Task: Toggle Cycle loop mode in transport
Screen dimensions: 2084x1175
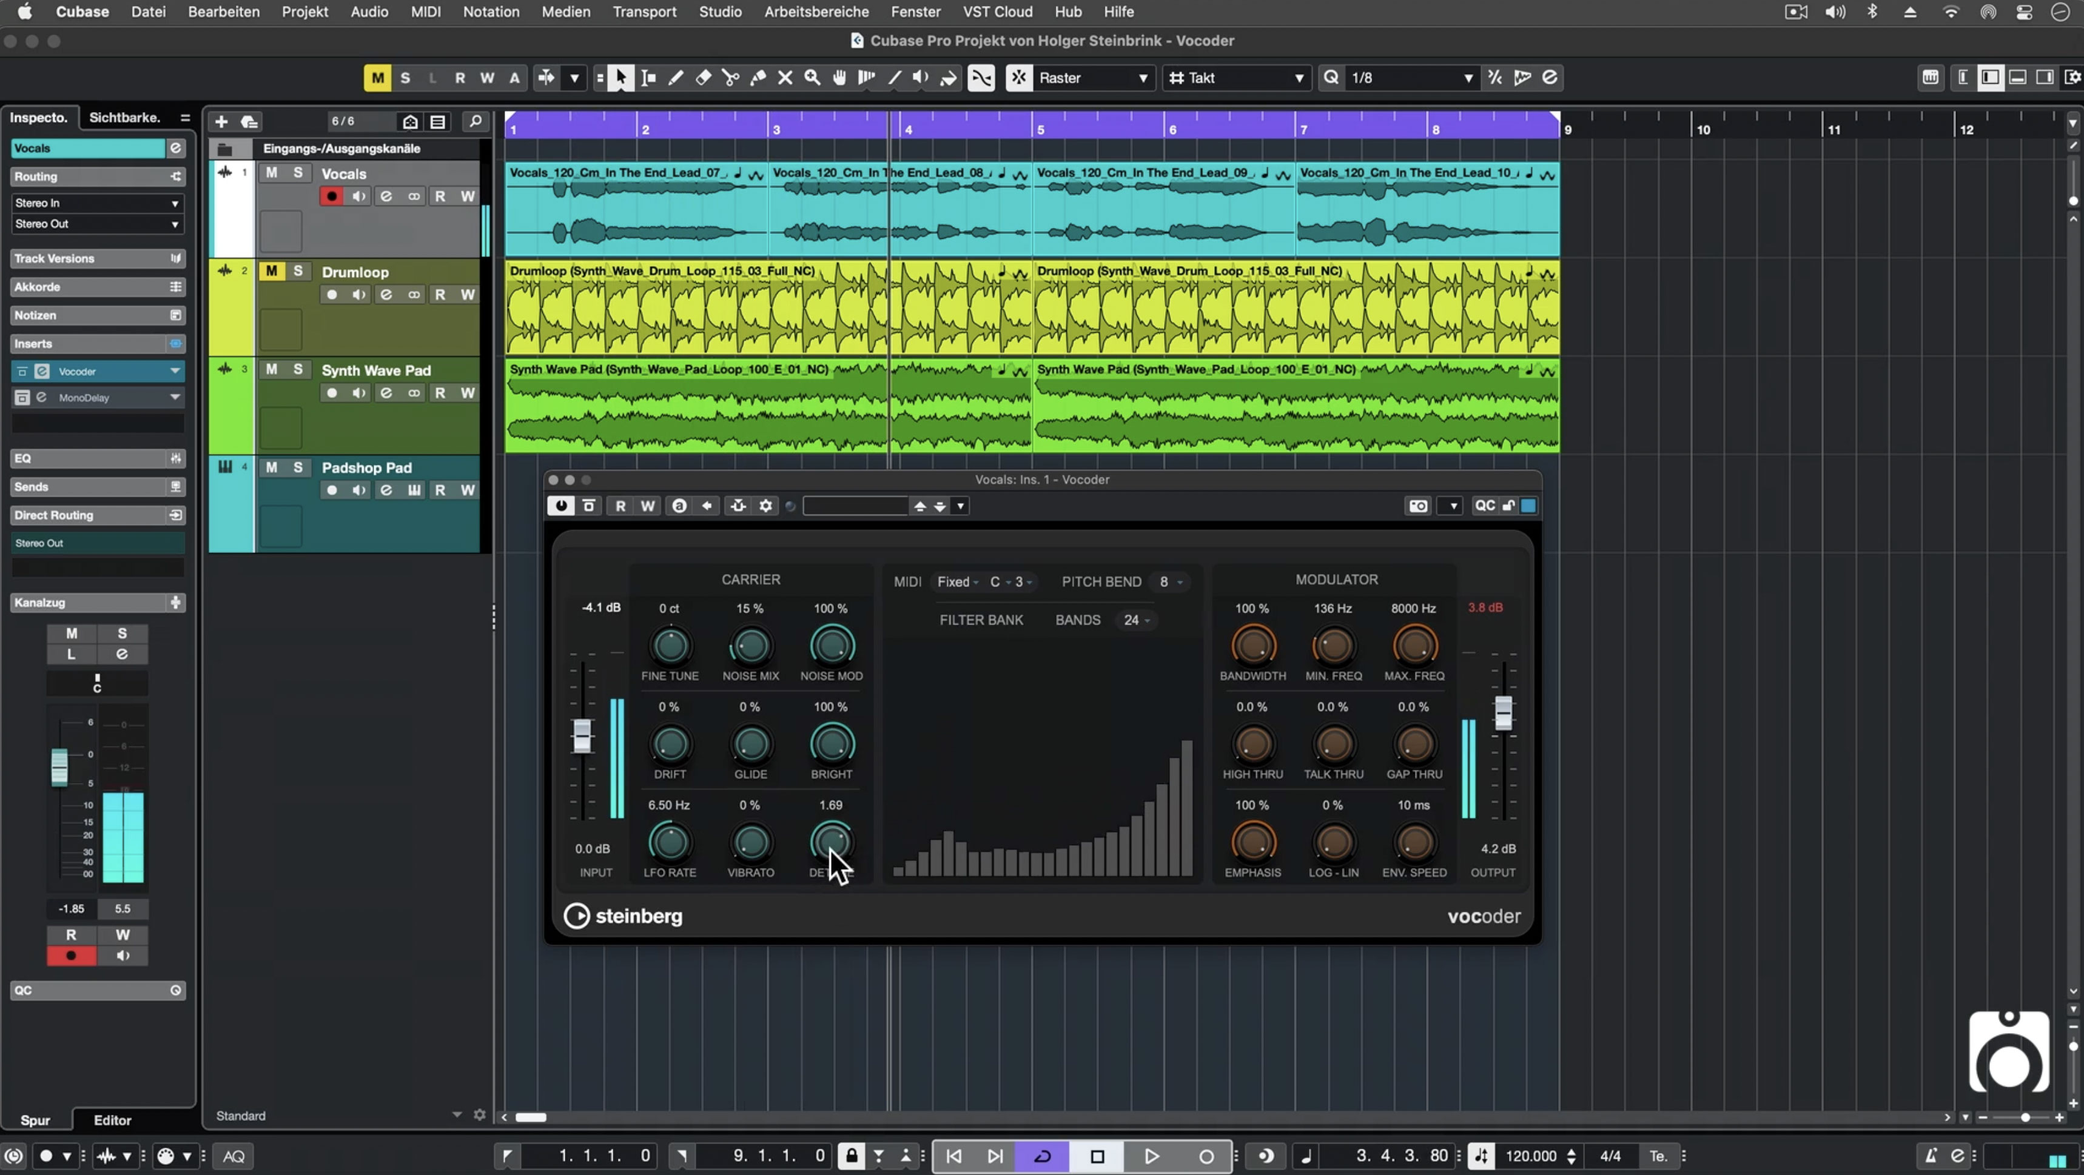Action: click(x=1043, y=1156)
